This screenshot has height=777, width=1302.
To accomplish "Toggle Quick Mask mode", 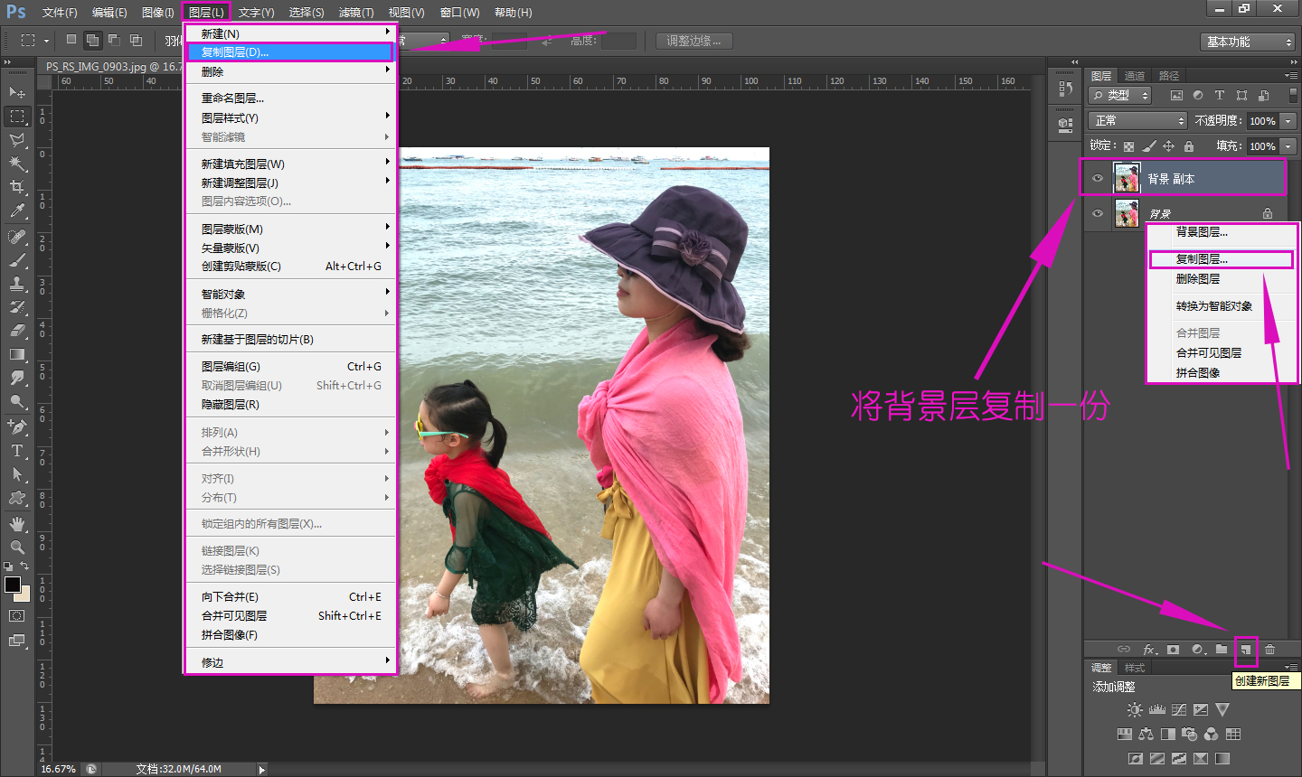I will point(17,615).
